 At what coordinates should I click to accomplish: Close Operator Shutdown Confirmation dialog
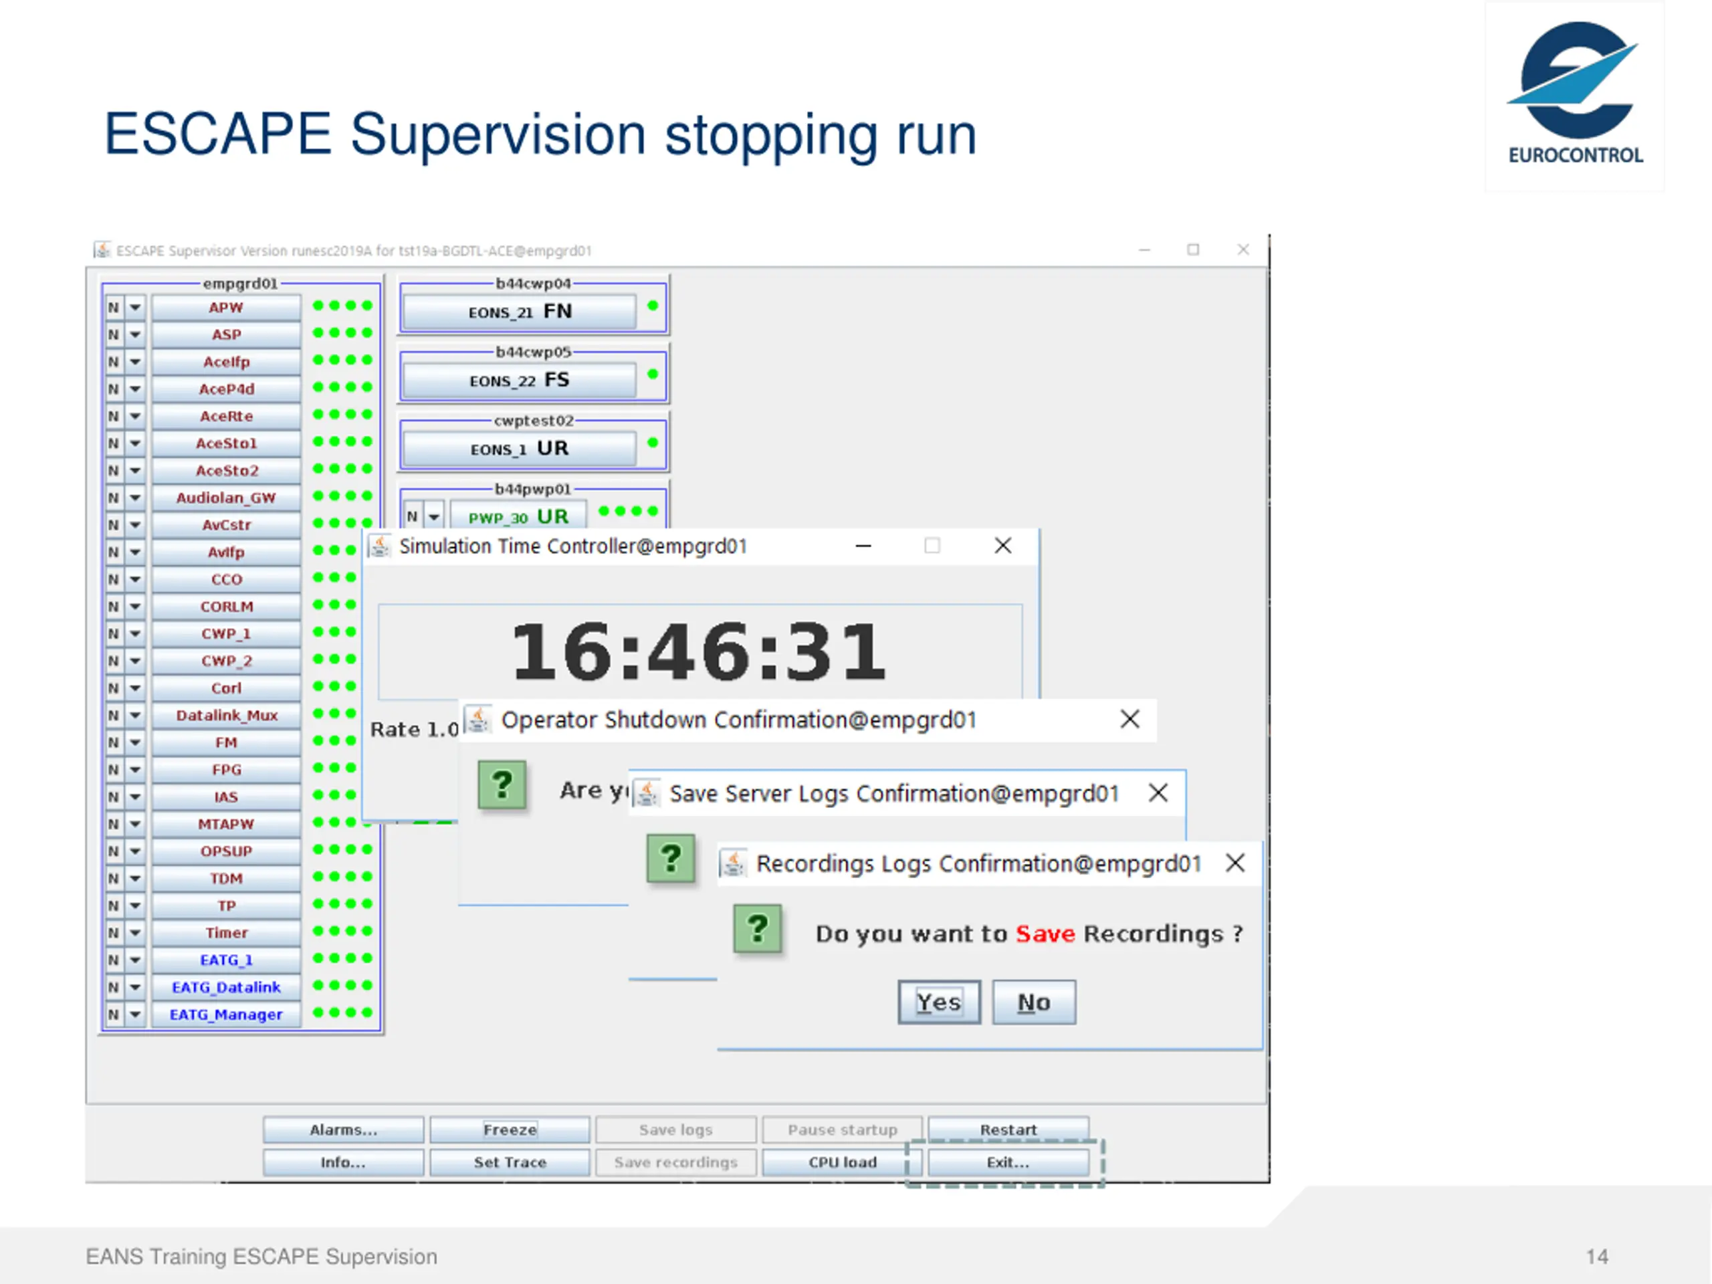(x=1130, y=719)
